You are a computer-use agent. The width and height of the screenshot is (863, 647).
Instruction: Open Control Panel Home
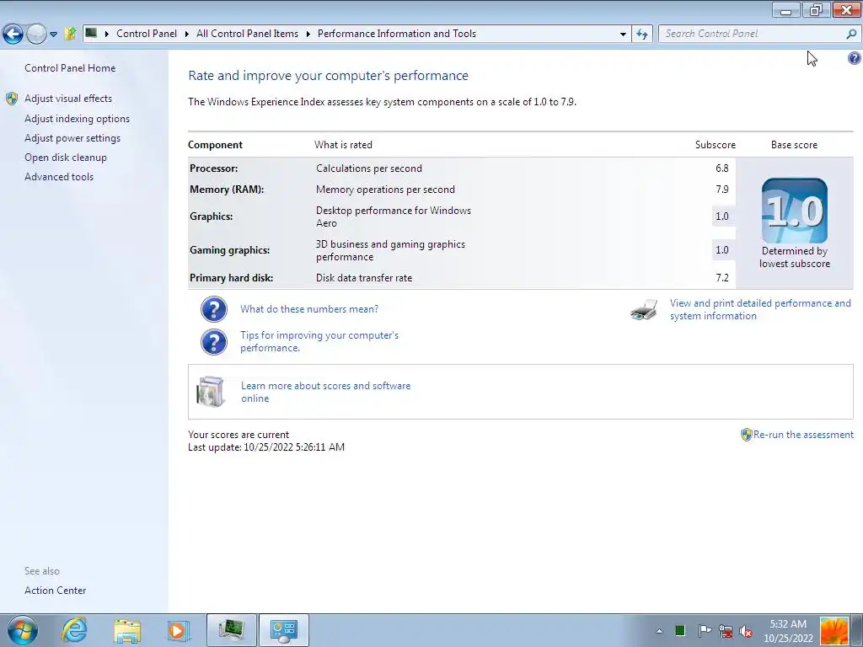[x=70, y=67]
